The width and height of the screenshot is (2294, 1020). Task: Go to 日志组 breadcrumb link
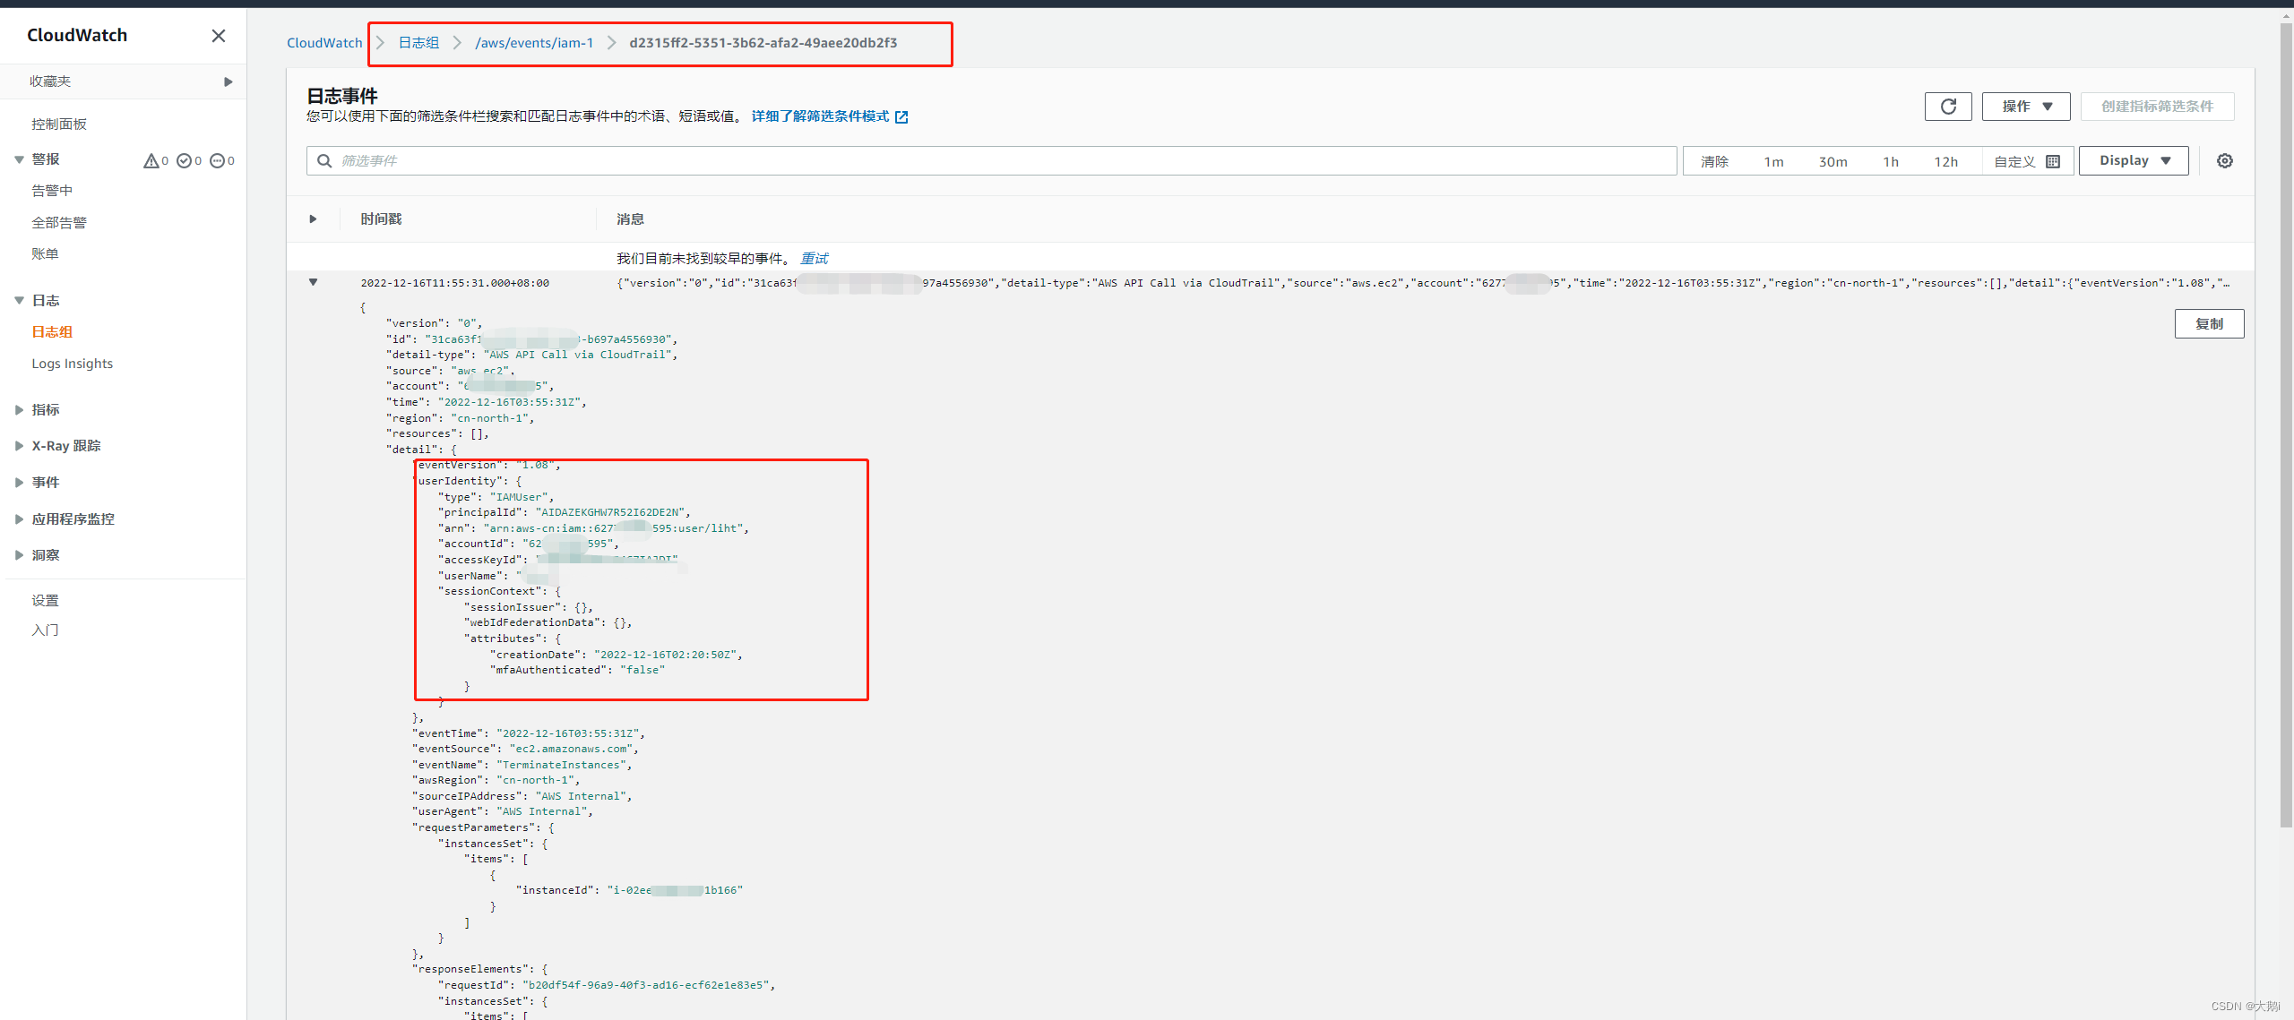pyautogui.click(x=418, y=43)
